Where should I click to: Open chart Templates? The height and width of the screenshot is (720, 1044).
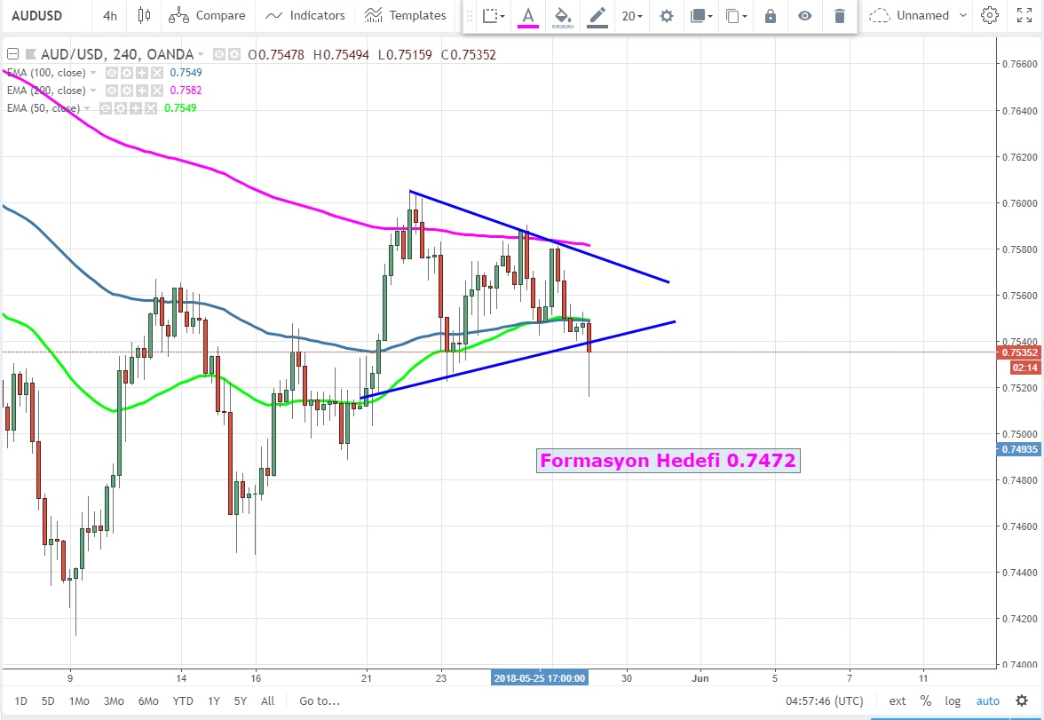(x=406, y=15)
